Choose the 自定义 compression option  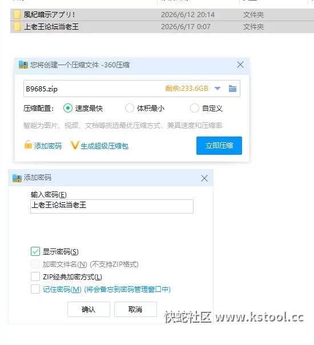coord(194,108)
